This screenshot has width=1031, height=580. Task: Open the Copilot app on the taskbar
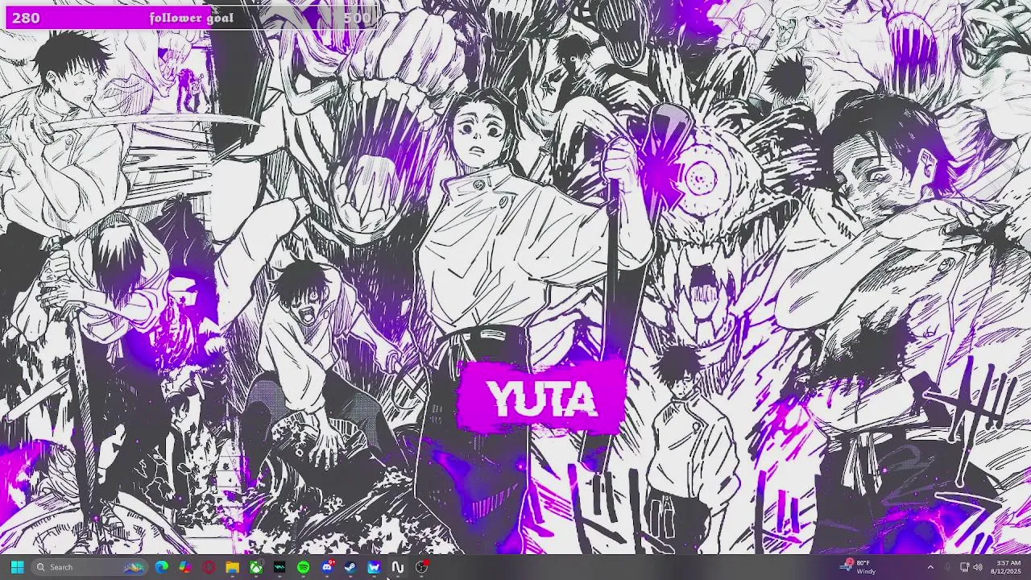click(185, 567)
